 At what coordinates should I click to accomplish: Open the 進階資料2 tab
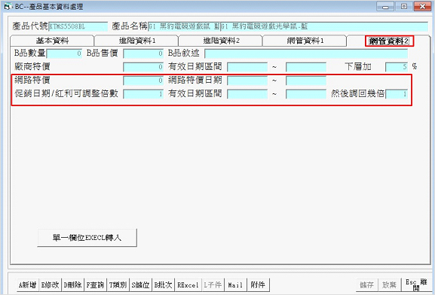[221, 41]
